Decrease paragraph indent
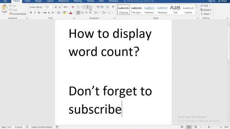The image size is (230, 129). click(x=98, y=7)
